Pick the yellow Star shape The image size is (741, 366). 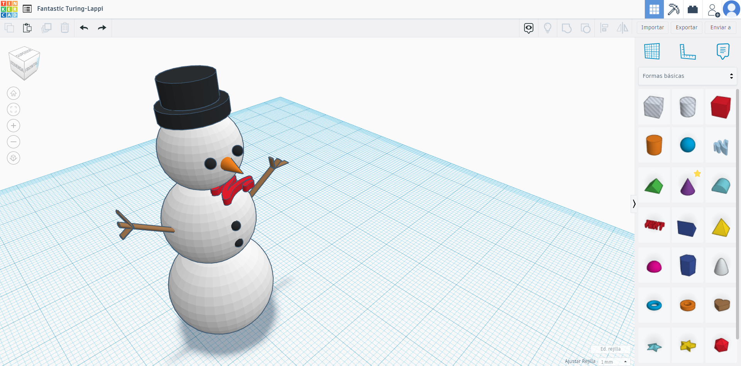pyautogui.click(x=687, y=346)
